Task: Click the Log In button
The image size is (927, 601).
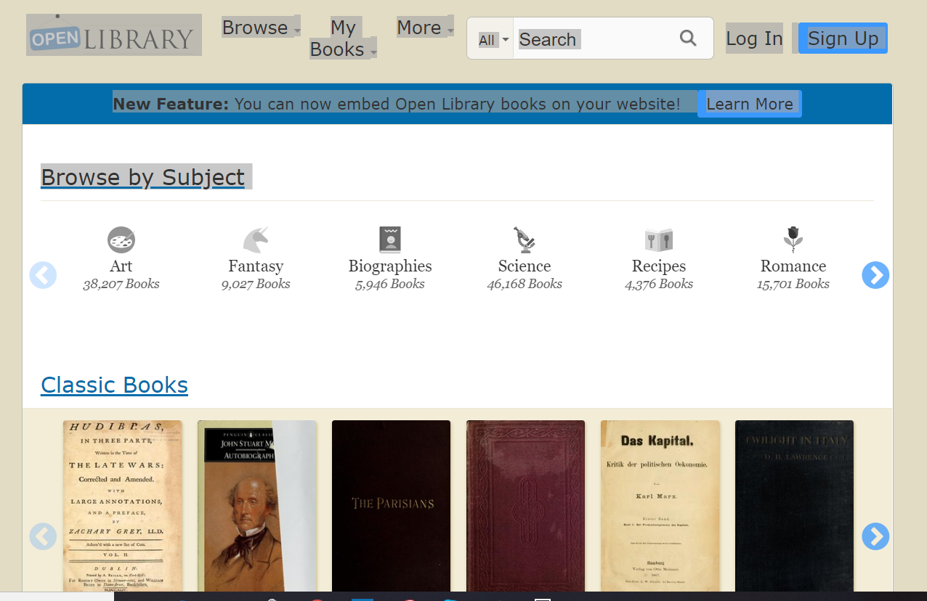Action: [x=754, y=38]
